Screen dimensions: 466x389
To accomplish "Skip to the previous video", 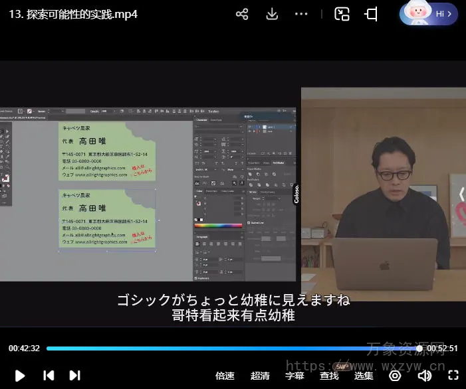I will pos(49,376).
